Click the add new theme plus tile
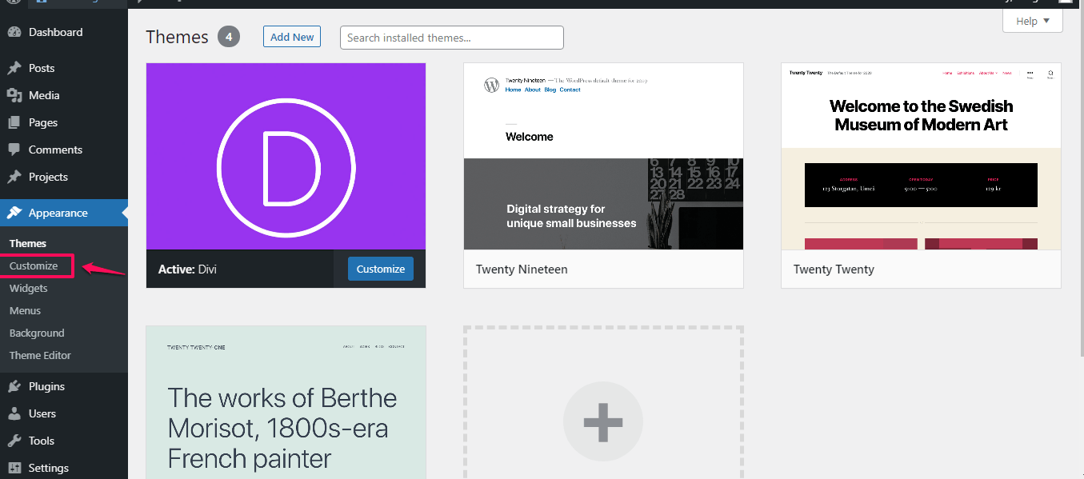 point(602,421)
